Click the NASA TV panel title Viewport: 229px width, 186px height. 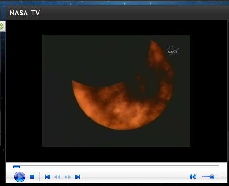(25, 13)
